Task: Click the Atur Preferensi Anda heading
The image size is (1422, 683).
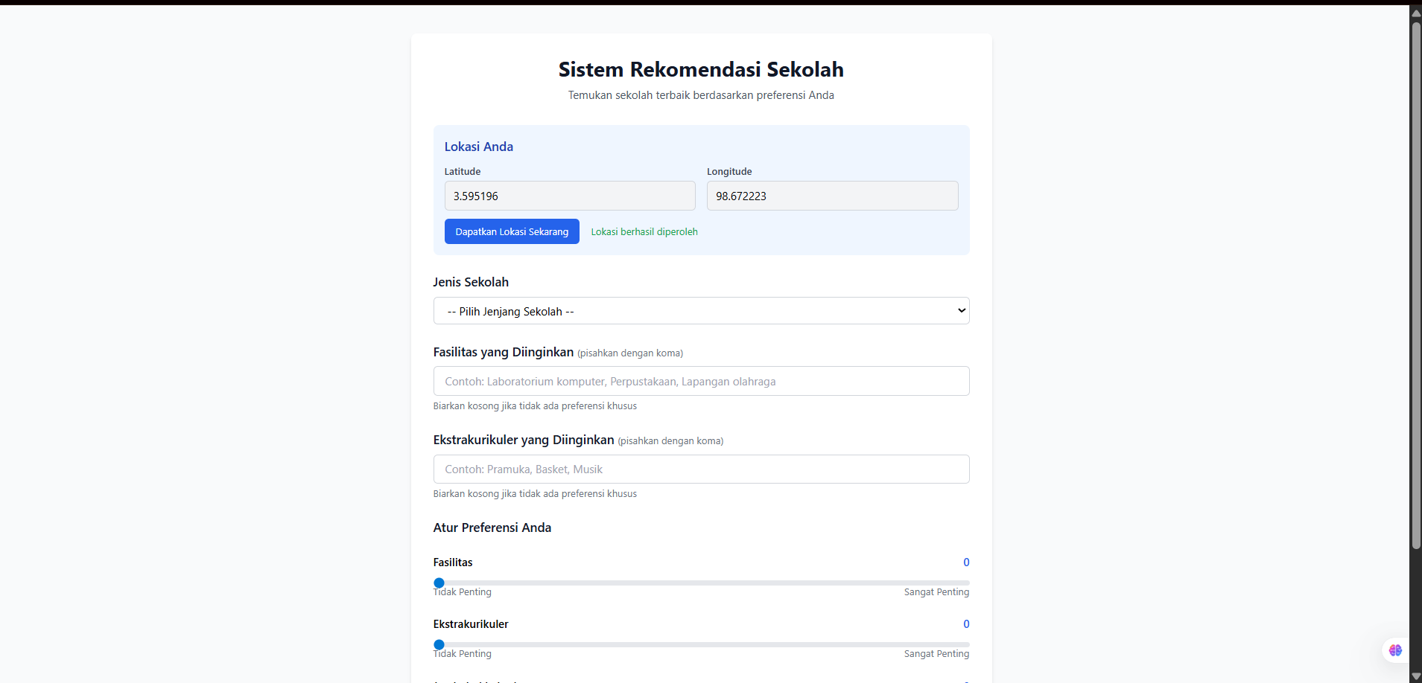Action: 492,528
